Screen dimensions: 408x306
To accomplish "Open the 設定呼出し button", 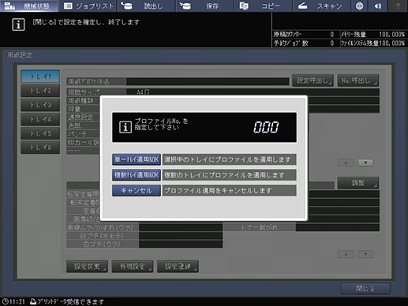I will 313,80.
